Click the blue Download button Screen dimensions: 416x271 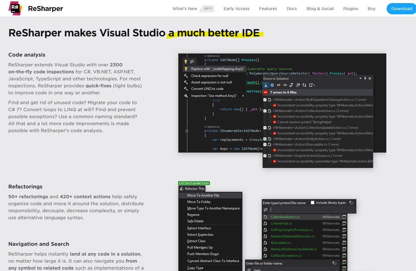tap(401, 9)
